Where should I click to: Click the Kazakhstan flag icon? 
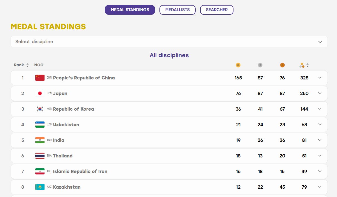coord(40,187)
